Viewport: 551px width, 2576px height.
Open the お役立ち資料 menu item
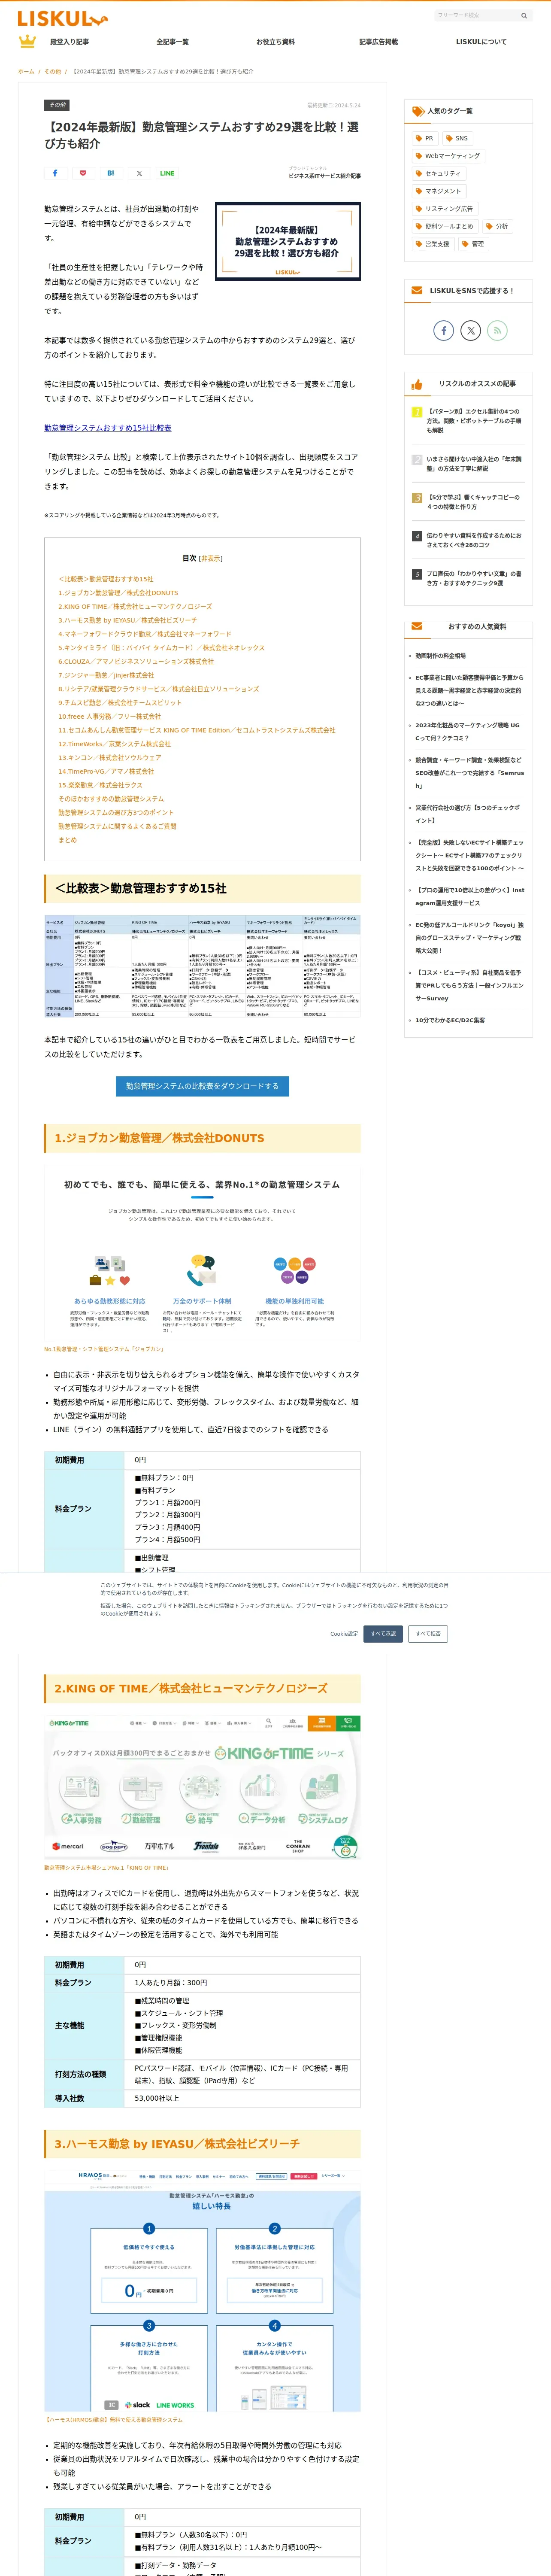tap(275, 42)
